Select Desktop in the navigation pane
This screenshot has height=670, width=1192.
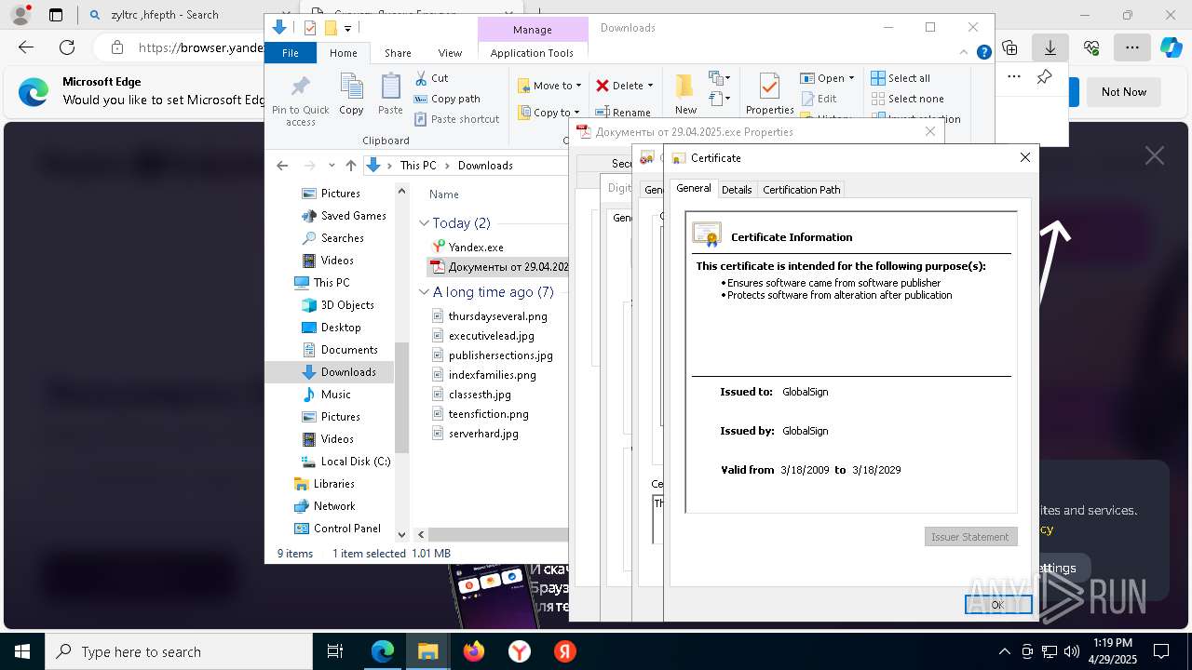pyautogui.click(x=331, y=327)
